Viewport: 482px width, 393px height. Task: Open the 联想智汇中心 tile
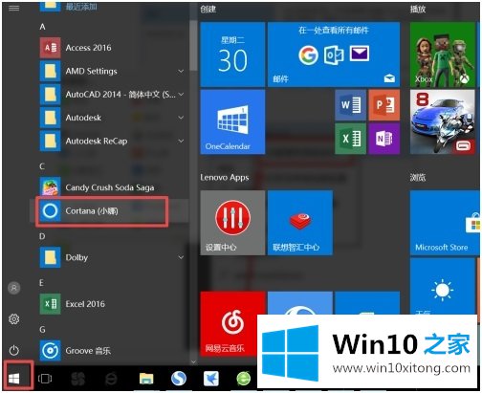tap(300, 223)
